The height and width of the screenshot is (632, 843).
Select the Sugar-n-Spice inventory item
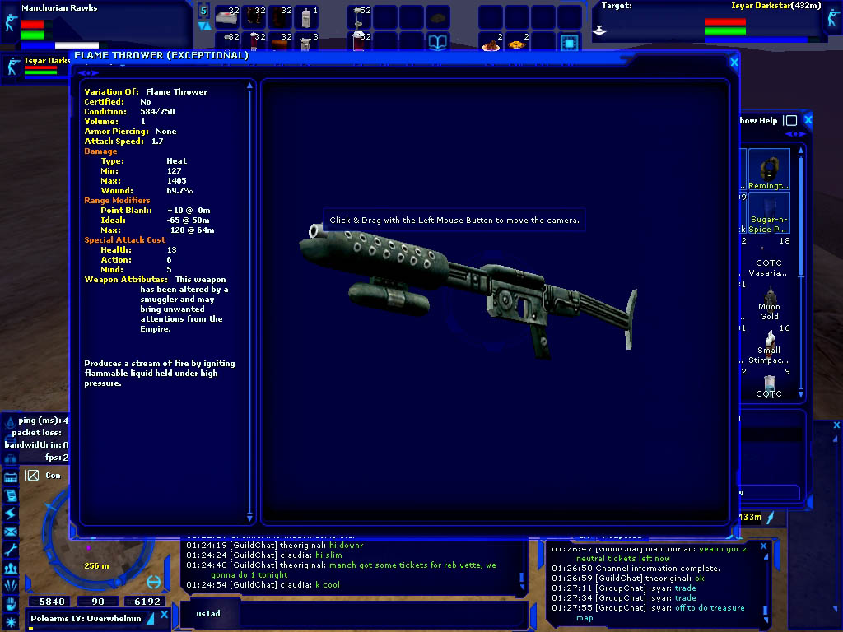[769, 213]
